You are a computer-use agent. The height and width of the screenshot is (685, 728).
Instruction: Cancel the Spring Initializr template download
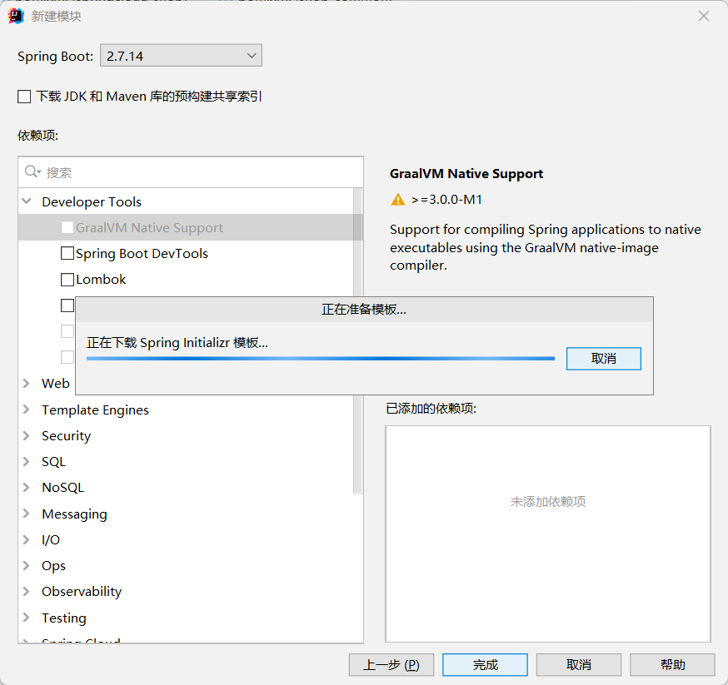tap(604, 359)
